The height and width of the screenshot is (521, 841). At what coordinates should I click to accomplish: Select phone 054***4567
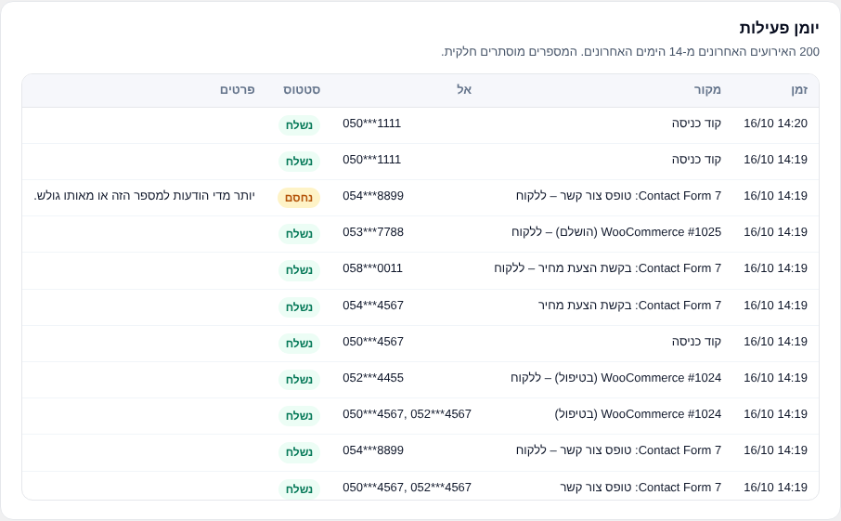click(x=373, y=306)
